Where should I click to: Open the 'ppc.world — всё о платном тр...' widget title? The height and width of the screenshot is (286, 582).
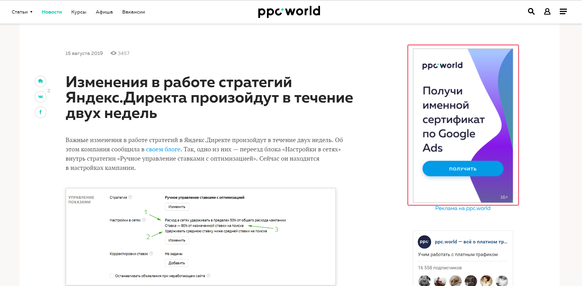click(x=471, y=242)
